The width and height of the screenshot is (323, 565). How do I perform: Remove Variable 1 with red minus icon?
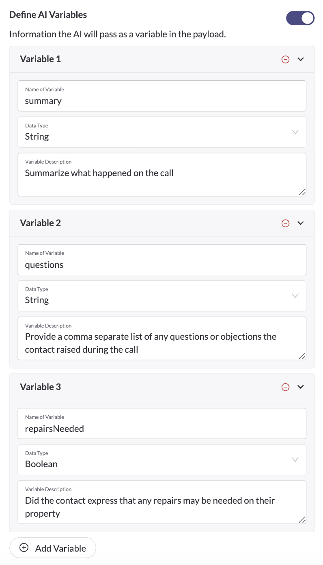tap(286, 59)
